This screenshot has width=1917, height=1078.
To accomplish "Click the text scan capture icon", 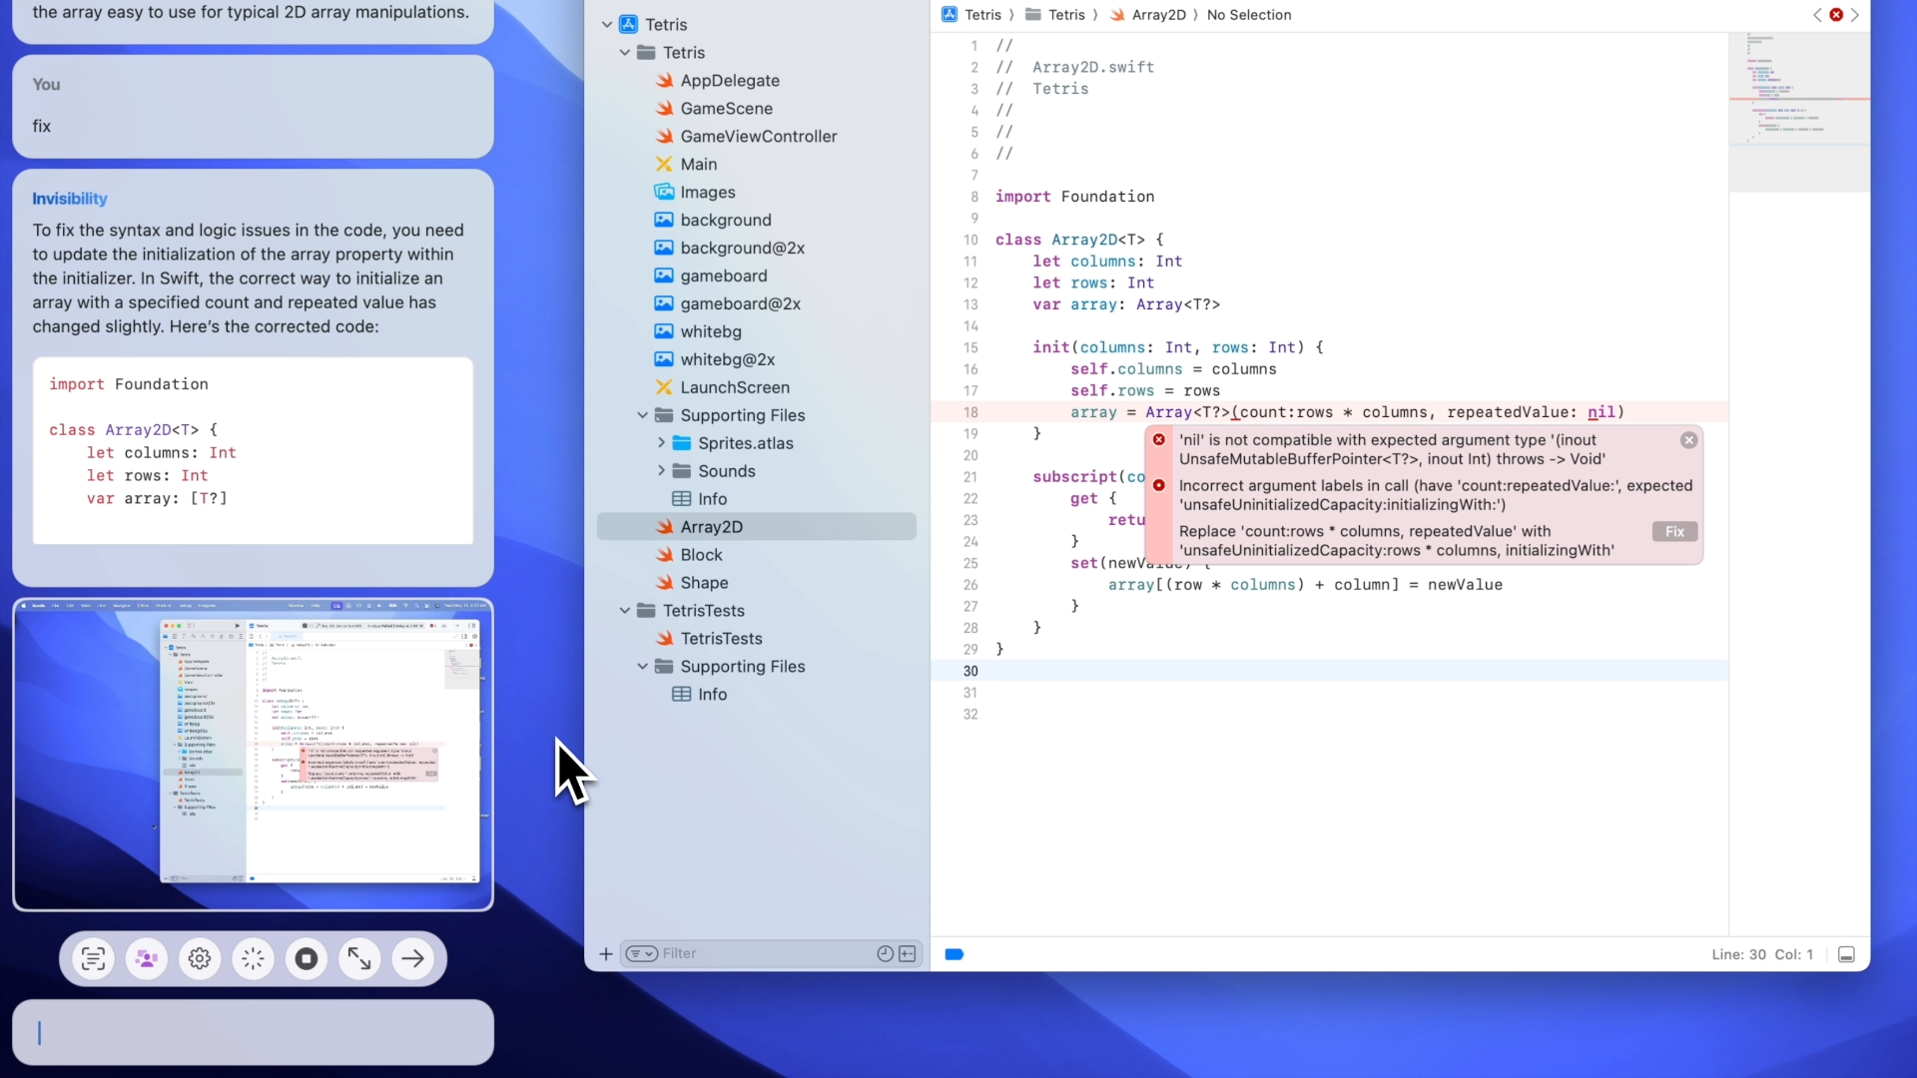I will coord(93,959).
